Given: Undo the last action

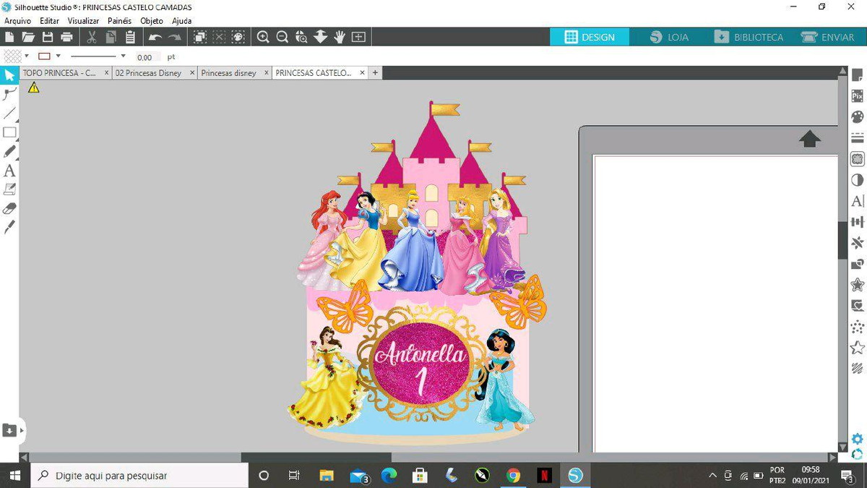Looking at the screenshot, I should tap(155, 37).
